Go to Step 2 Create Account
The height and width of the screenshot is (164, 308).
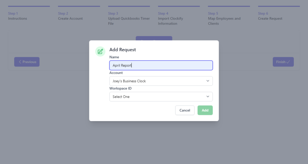click(x=79, y=13)
